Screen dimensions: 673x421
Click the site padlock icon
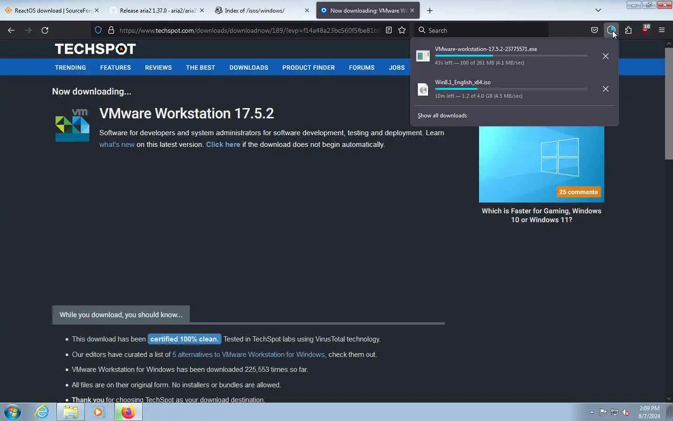(111, 30)
